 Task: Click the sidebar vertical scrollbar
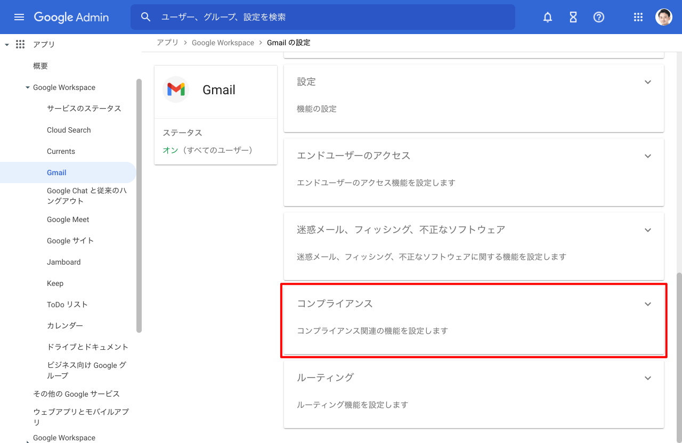[139, 206]
